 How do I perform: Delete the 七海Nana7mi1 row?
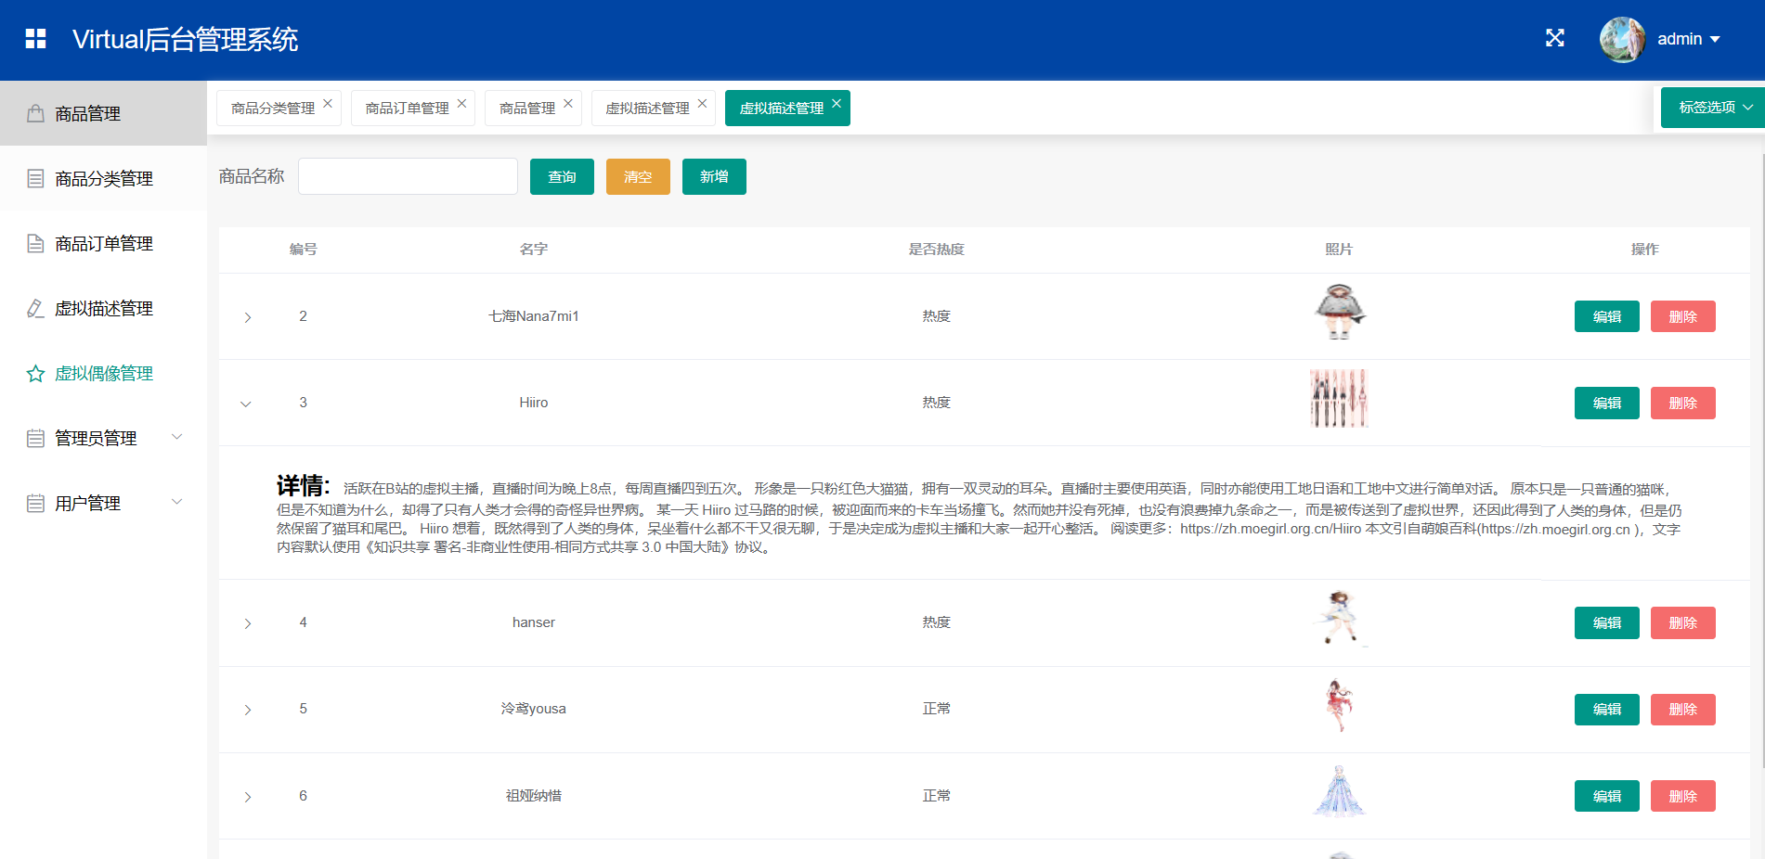pyautogui.click(x=1682, y=316)
